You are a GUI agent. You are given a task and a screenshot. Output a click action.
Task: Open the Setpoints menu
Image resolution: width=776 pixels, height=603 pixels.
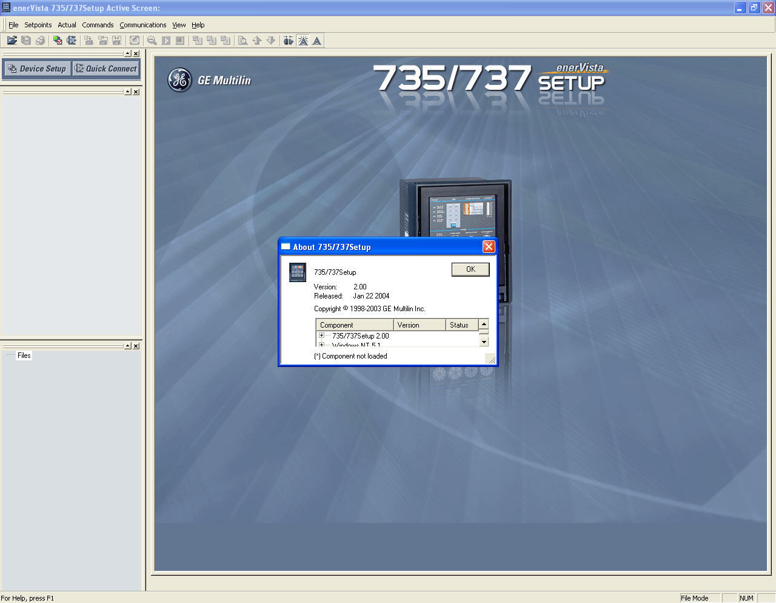tap(38, 25)
